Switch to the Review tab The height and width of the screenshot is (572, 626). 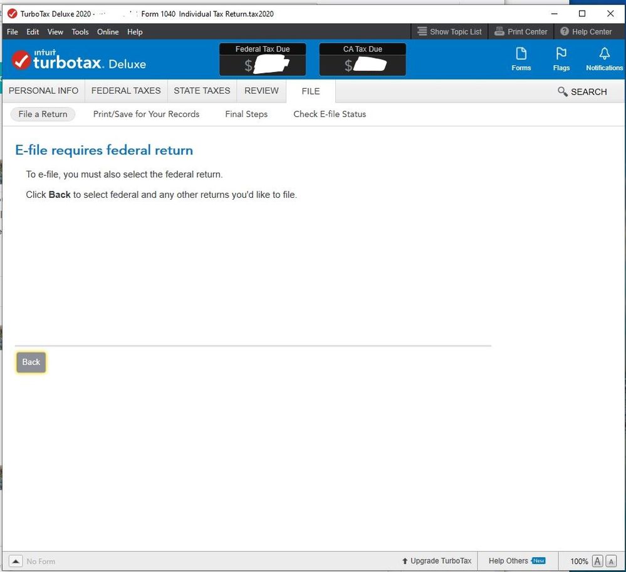coord(261,91)
